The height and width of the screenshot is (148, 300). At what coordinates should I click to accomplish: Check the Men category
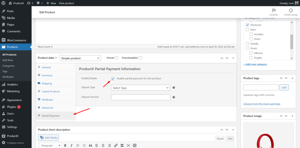point(247,30)
